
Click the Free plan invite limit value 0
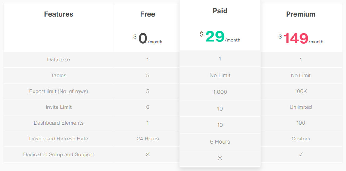148,107
